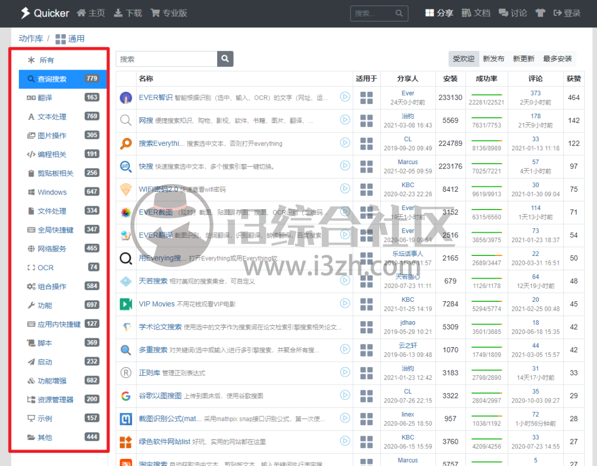Click the dark search button beside 搜索 field
This screenshot has height=466, width=597.
point(226,59)
